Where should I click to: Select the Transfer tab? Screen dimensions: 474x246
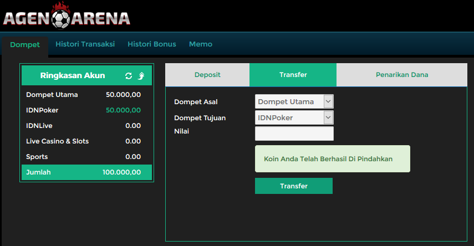point(293,75)
